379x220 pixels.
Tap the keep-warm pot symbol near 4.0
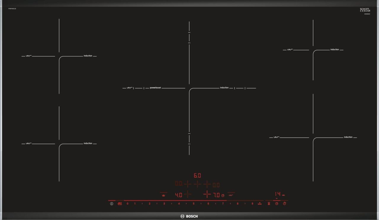click(x=163, y=195)
